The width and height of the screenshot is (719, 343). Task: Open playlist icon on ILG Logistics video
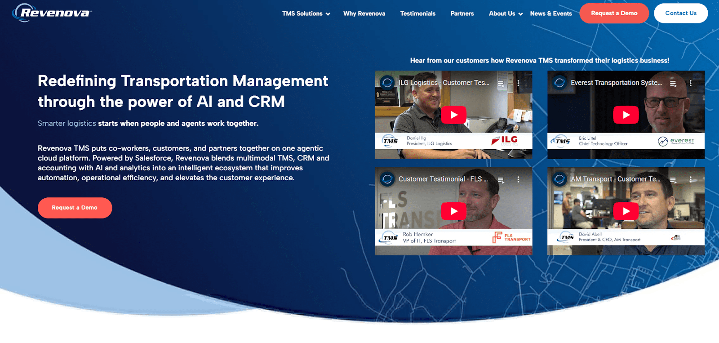501,83
